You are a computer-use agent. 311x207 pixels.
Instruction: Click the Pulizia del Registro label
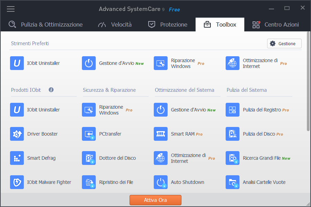(x=262, y=110)
